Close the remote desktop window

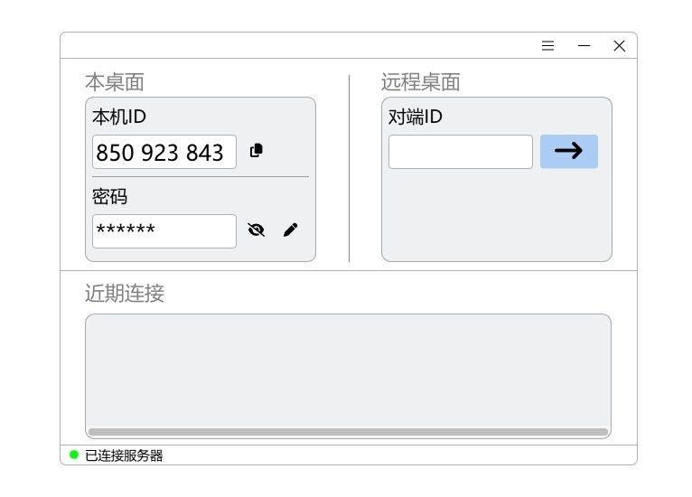[619, 46]
